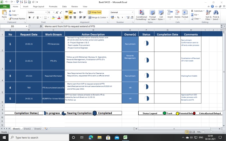Open font color dropdown arrow
This screenshot has width=226, height=141.
tap(62, 17)
